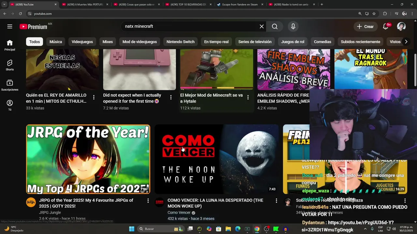The width and height of the screenshot is (417, 234).
Task: Switch to the 6 Muertes Más PERTURB tab
Action: [x=85, y=5]
